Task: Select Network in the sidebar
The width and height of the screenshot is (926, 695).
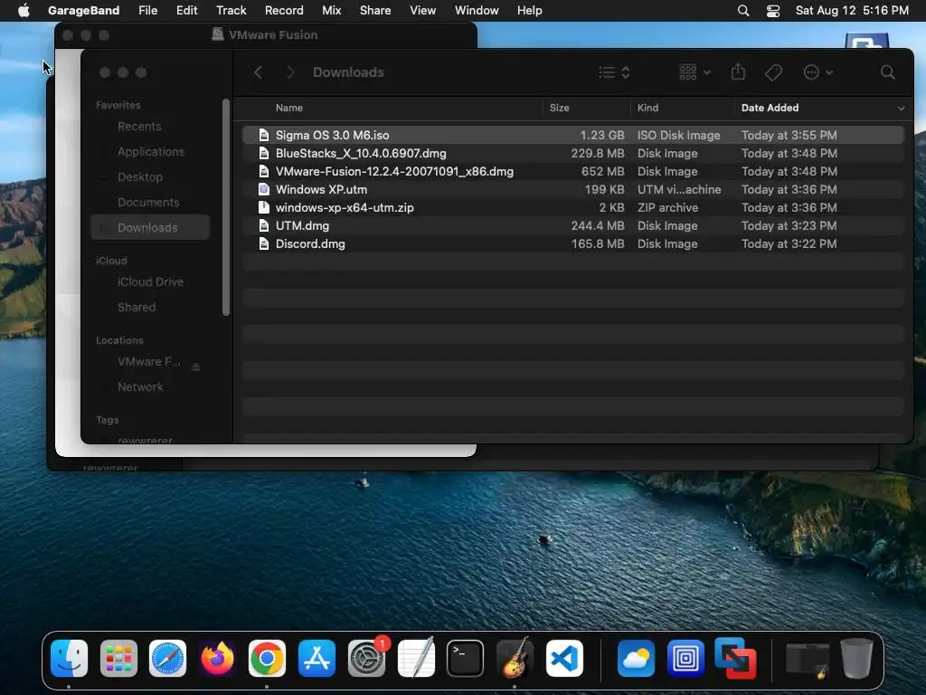Action: coord(150,387)
